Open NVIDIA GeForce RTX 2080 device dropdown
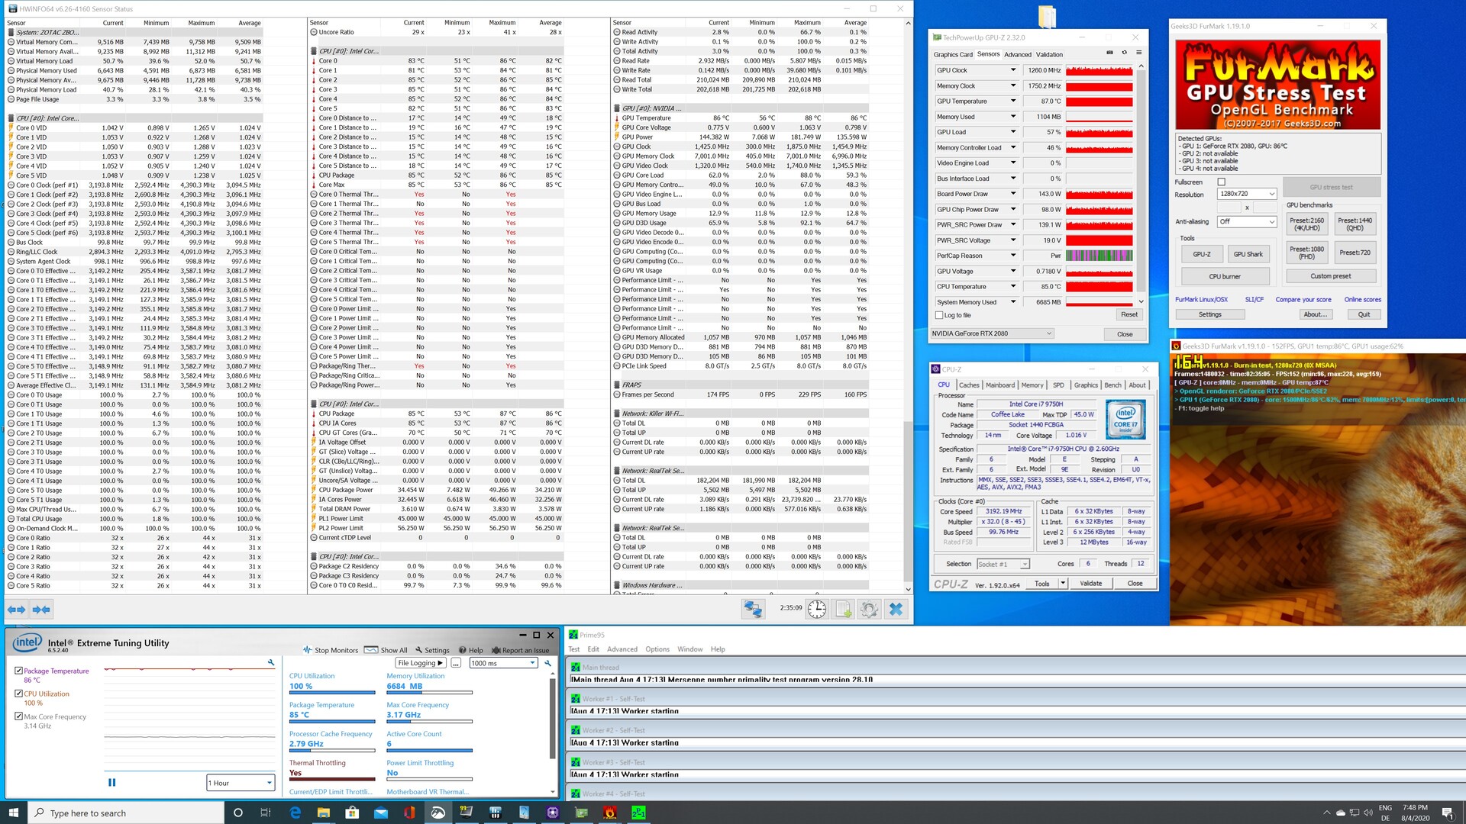The height and width of the screenshot is (824, 1466). (x=993, y=333)
